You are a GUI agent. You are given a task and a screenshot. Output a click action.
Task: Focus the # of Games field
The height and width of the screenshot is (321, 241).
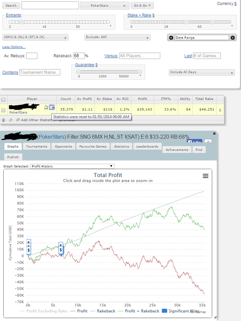(x=207, y=56)
